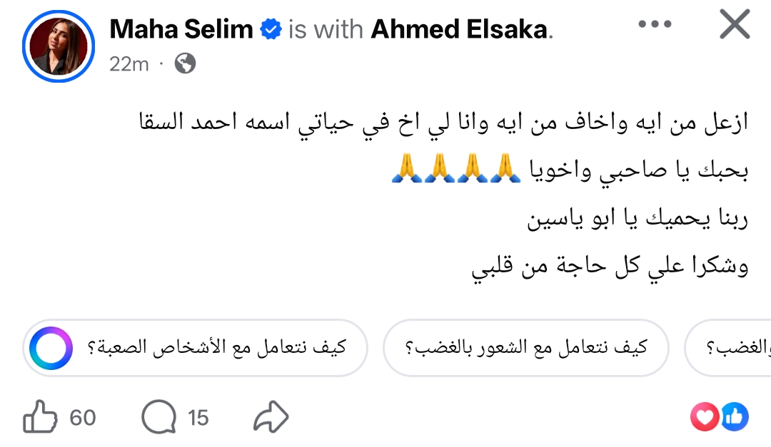Open tagged Ahmed Elsaka profile
771x447 pixels.
(462, 29)
